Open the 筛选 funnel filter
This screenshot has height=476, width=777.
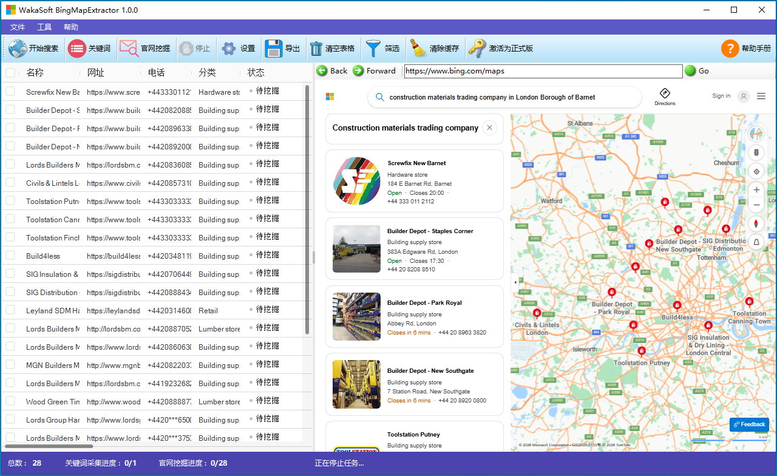tap(382, 49)
